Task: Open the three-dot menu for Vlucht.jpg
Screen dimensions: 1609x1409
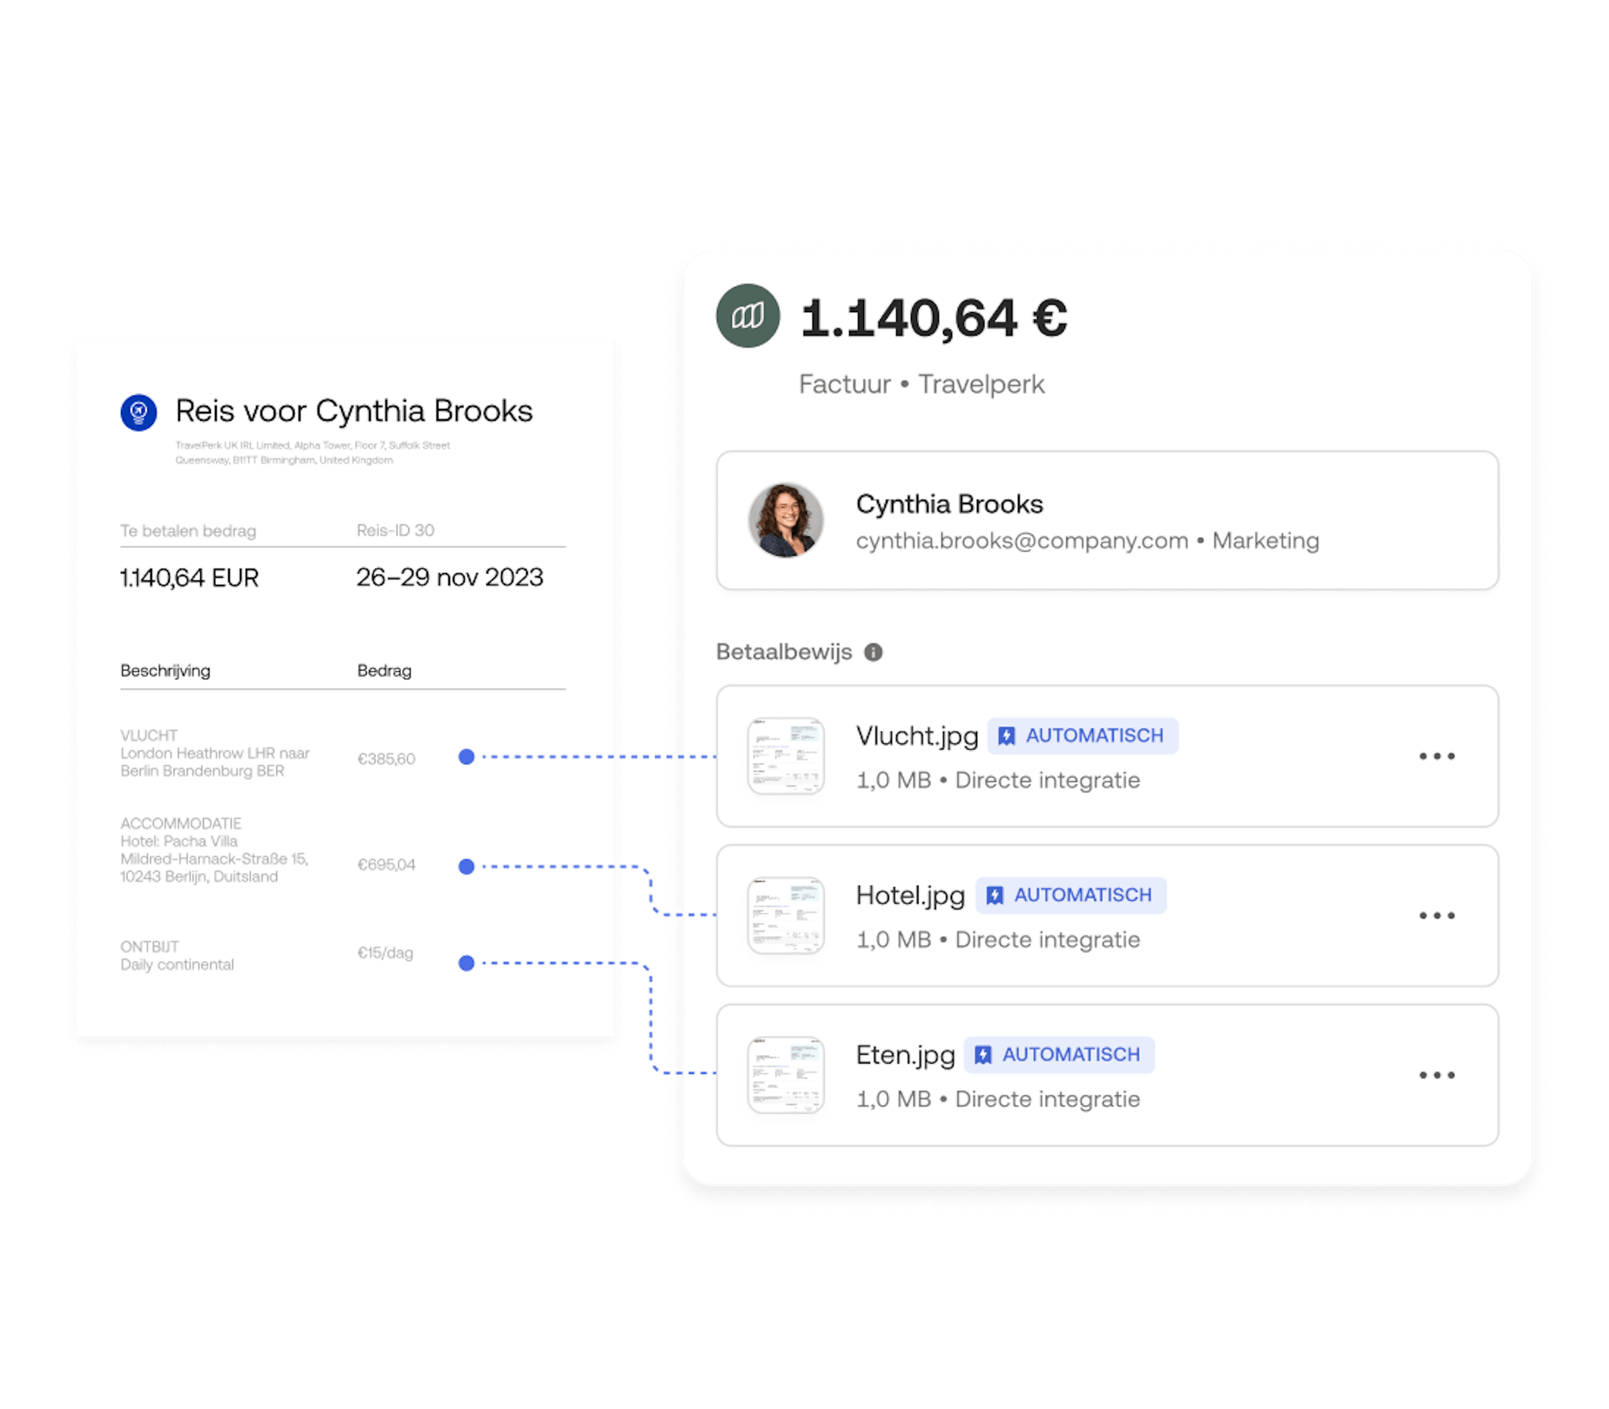Action: click(1437, 756)
